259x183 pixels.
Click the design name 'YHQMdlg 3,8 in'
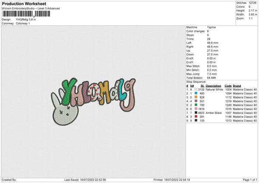tap(26, 19)
